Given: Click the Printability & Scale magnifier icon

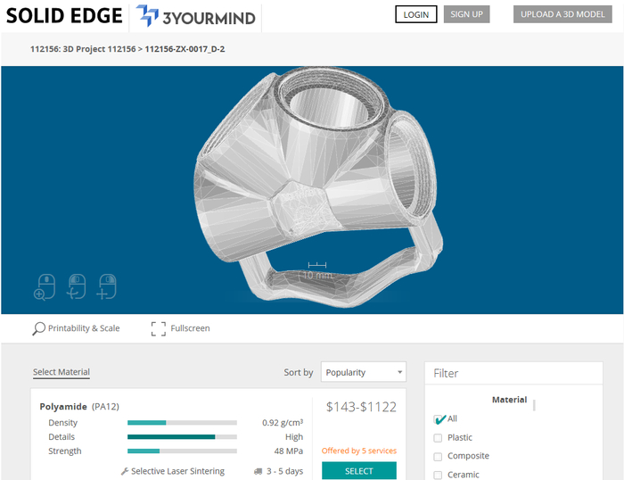Looking at the screenshot, I should [38, 328].
